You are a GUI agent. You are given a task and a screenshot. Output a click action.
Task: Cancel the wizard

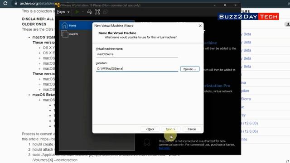pos(192,129)
